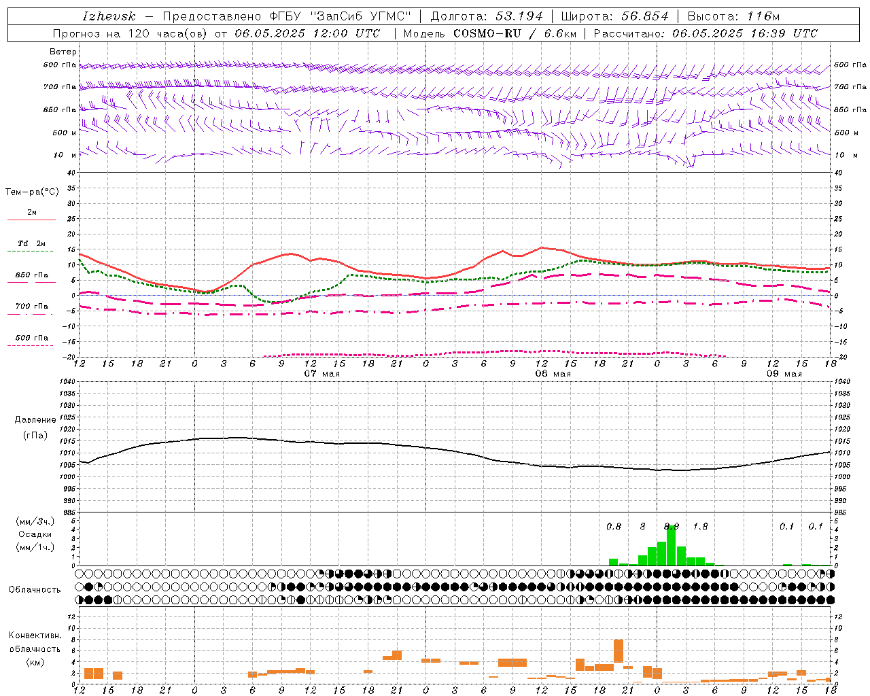
Task: Select the left 500 гПа wind level label
Action: [60, 65]
